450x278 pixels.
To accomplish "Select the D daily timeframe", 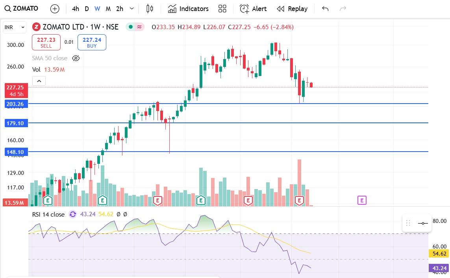I will 87,9.
